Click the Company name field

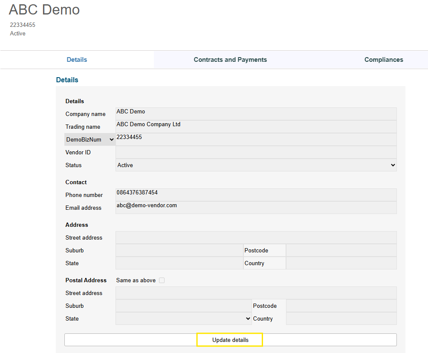256,114
